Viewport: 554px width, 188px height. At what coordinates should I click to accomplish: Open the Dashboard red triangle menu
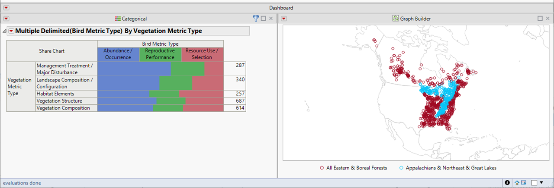[6, 8]
